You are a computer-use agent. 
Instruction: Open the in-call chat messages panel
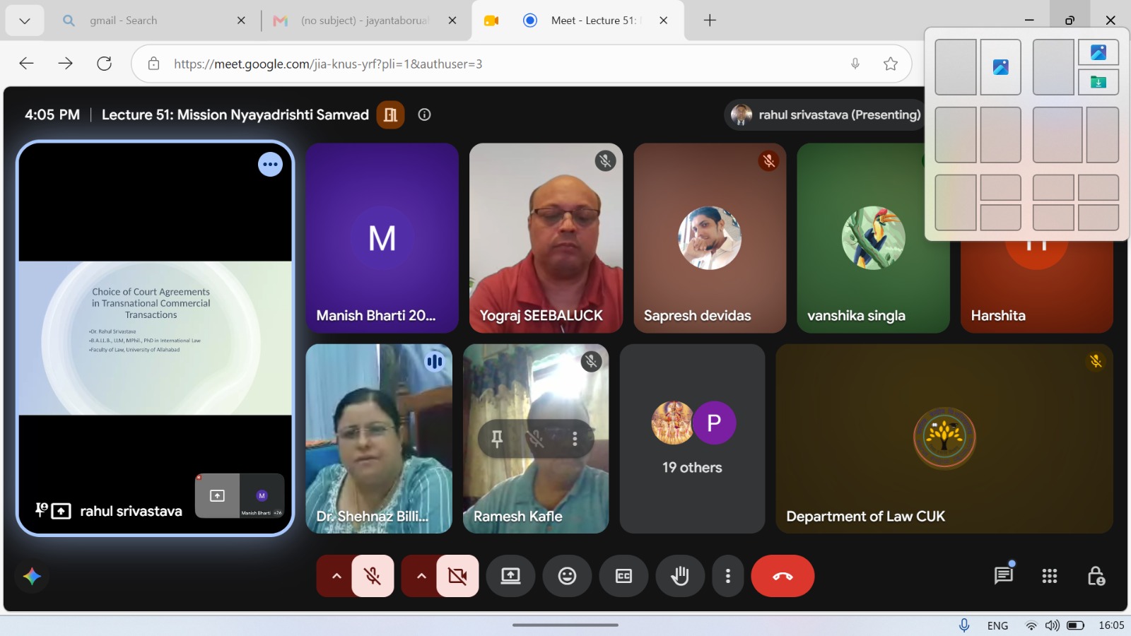coord(1003,576)
